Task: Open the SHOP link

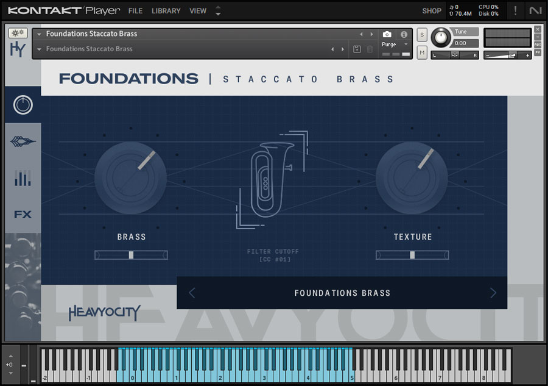Action: (x=432, y=11)
